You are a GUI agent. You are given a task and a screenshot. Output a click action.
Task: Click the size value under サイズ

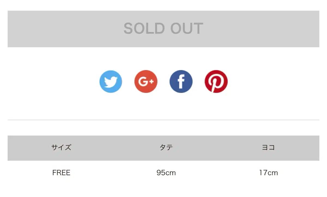(x=61, y=173)
